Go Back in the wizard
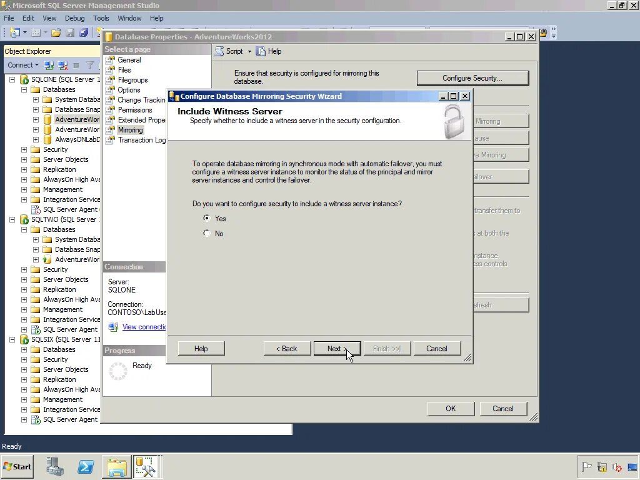The image size is (640, 480). (x=287, y=349)
